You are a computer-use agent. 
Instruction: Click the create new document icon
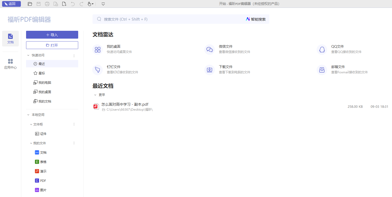pyautogui.click(x=64, y=4)
